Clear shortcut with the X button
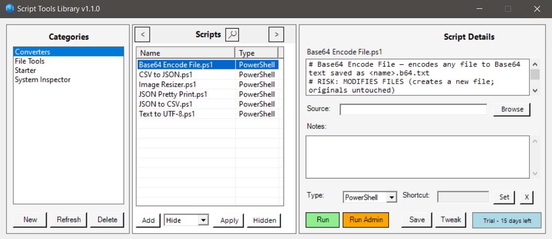This screenshot has width=552, height=239. (526, 197)
